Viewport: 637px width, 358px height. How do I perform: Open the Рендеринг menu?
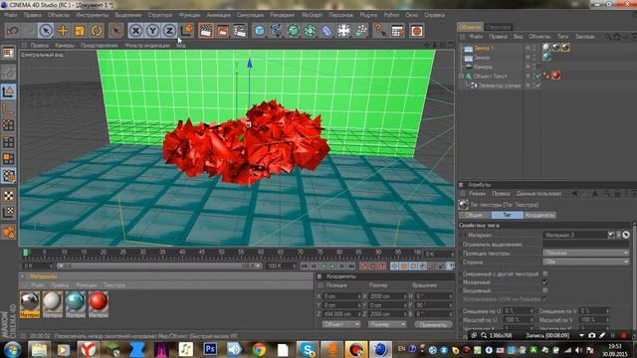(x=283, y=15)
